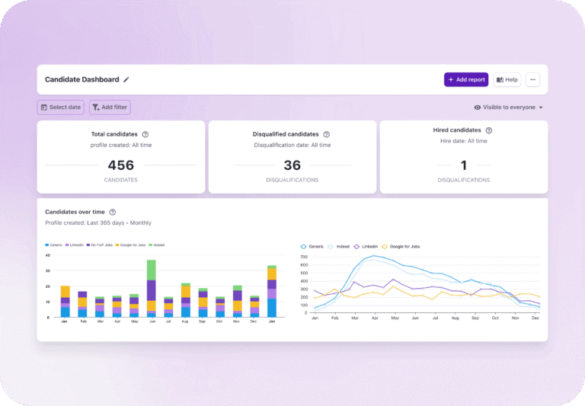Click the hired candidates value 1
The image size is (585, 406).
(x=464, y=165)
